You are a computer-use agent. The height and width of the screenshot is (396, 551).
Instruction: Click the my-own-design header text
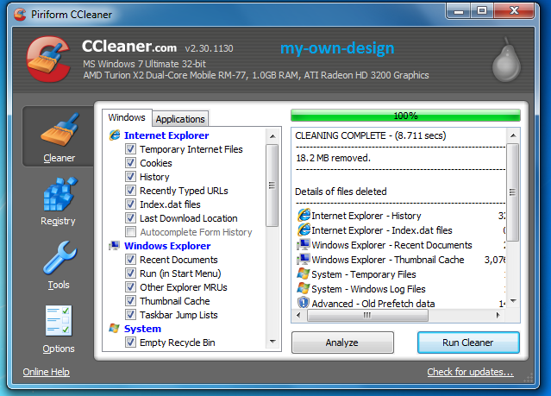point(337,48)
